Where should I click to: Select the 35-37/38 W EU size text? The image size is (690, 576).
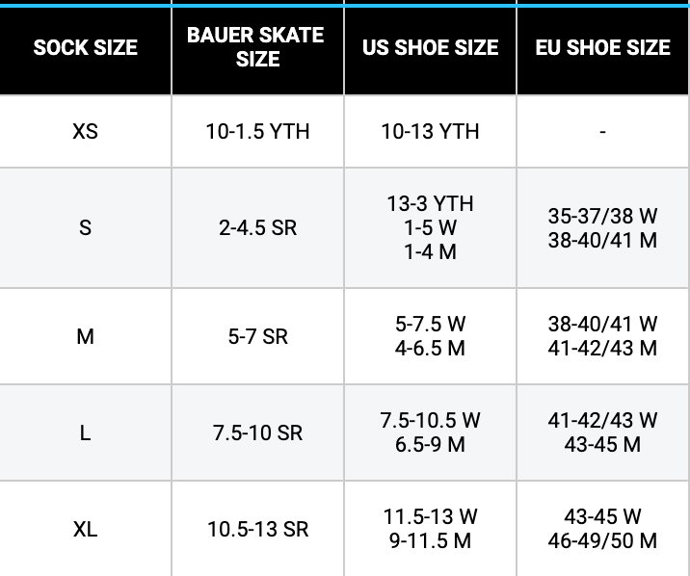603,217
